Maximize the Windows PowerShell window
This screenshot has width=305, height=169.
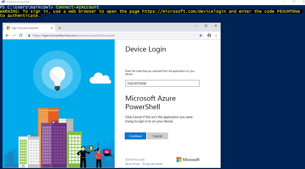pos(294,2)
